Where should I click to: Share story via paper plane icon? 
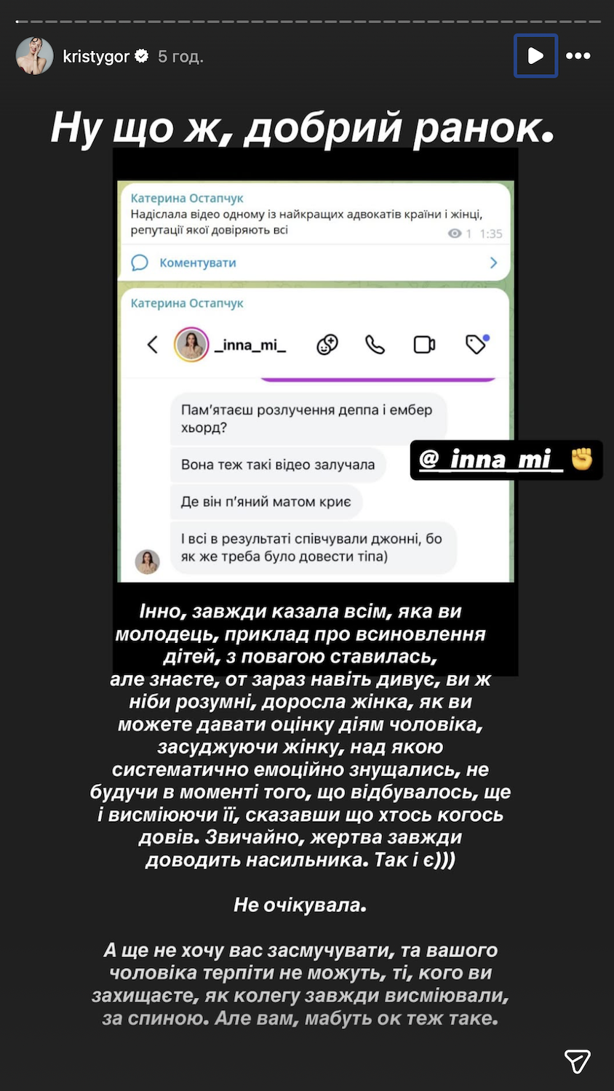coord(578,1061)
